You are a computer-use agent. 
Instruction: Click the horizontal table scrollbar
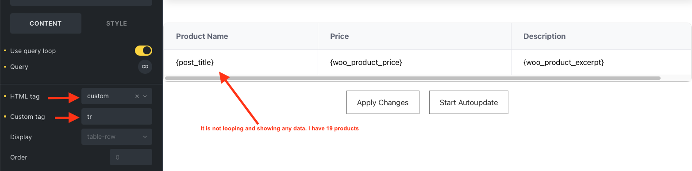click(x=412, y=78)
